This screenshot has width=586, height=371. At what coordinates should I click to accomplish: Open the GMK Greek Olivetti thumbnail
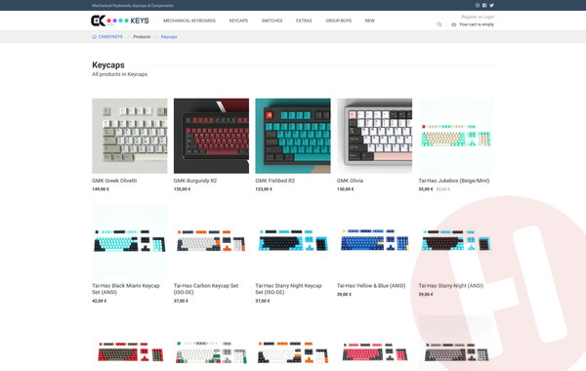[x=130, y=136]
